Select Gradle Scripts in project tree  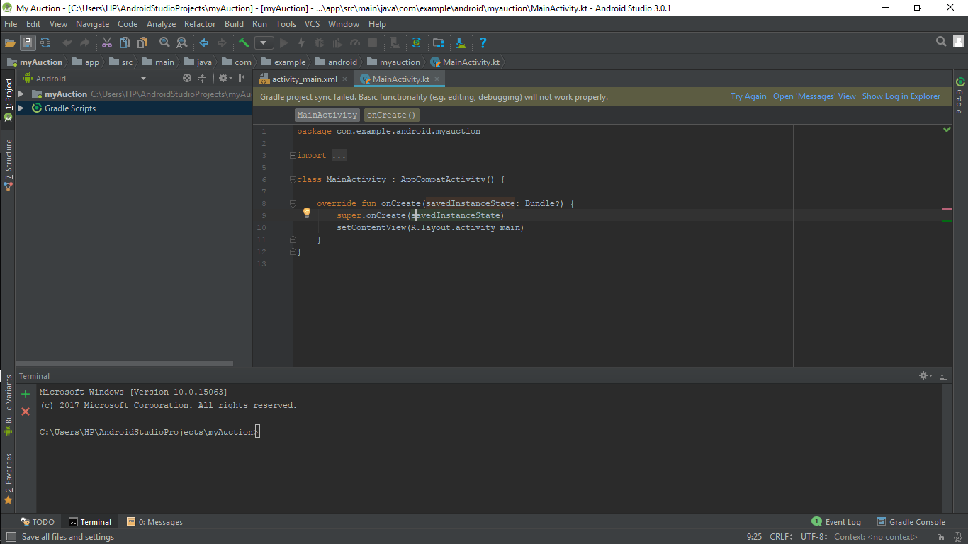[70, 108]
